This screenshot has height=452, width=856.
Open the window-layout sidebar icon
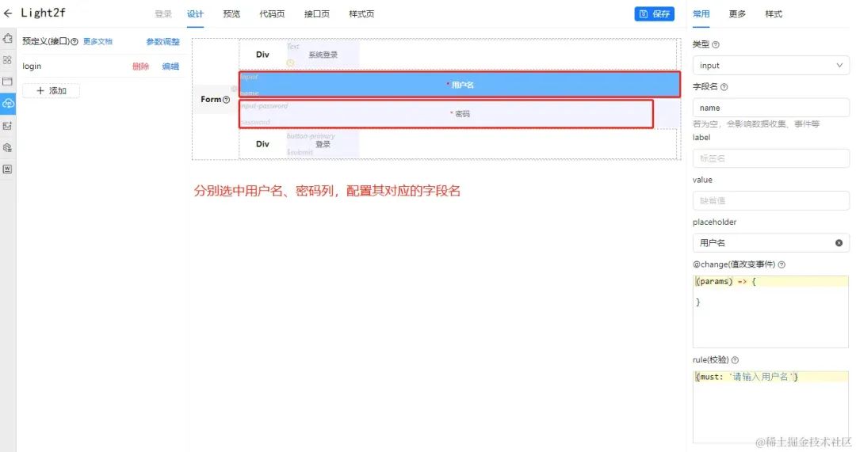8,82
